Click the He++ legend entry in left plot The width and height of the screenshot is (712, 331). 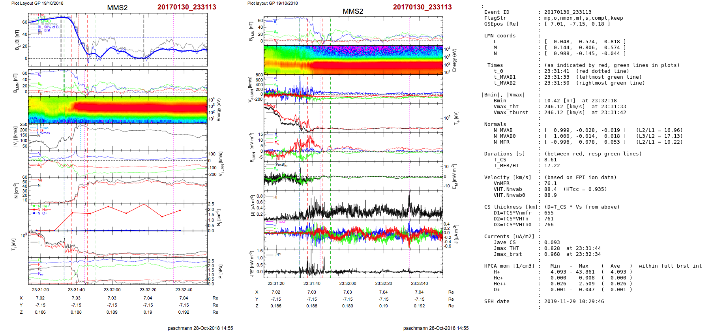46,210
